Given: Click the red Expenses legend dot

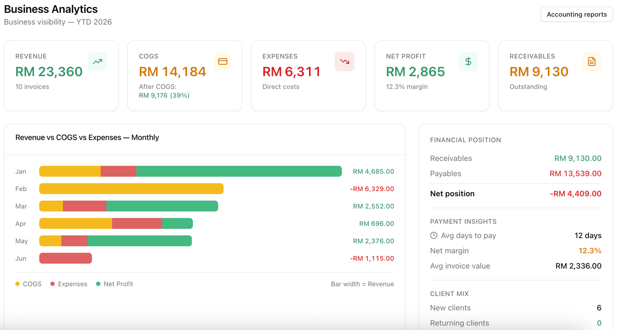Looking at the screenshot, I should [x=53, y=284].
